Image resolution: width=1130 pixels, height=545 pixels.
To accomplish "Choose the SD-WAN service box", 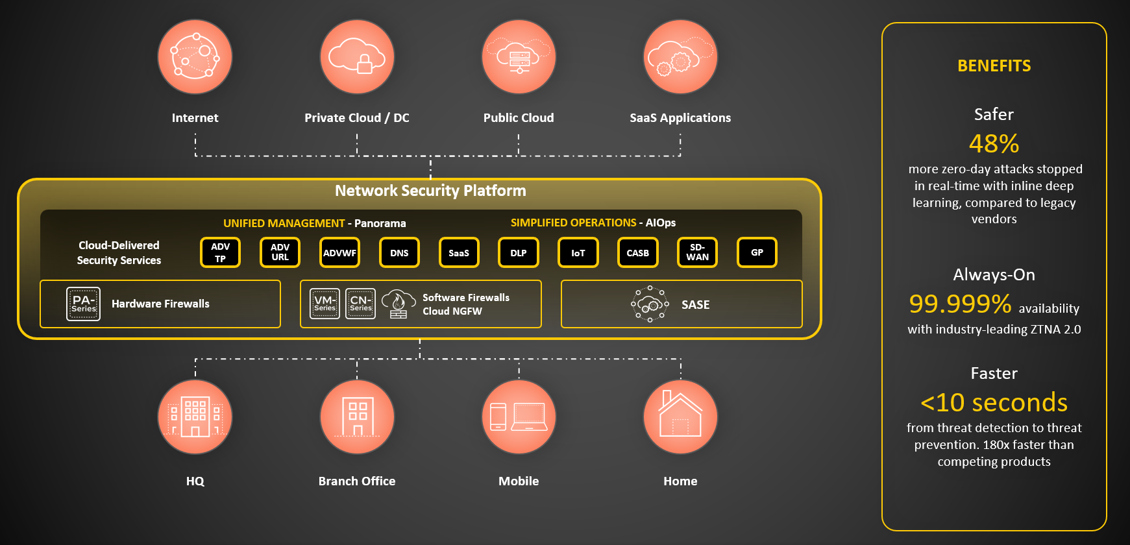I will click(x=697, y=252).
